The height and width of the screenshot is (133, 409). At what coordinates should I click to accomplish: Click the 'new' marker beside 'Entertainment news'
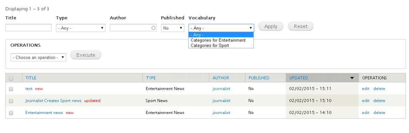70,113
